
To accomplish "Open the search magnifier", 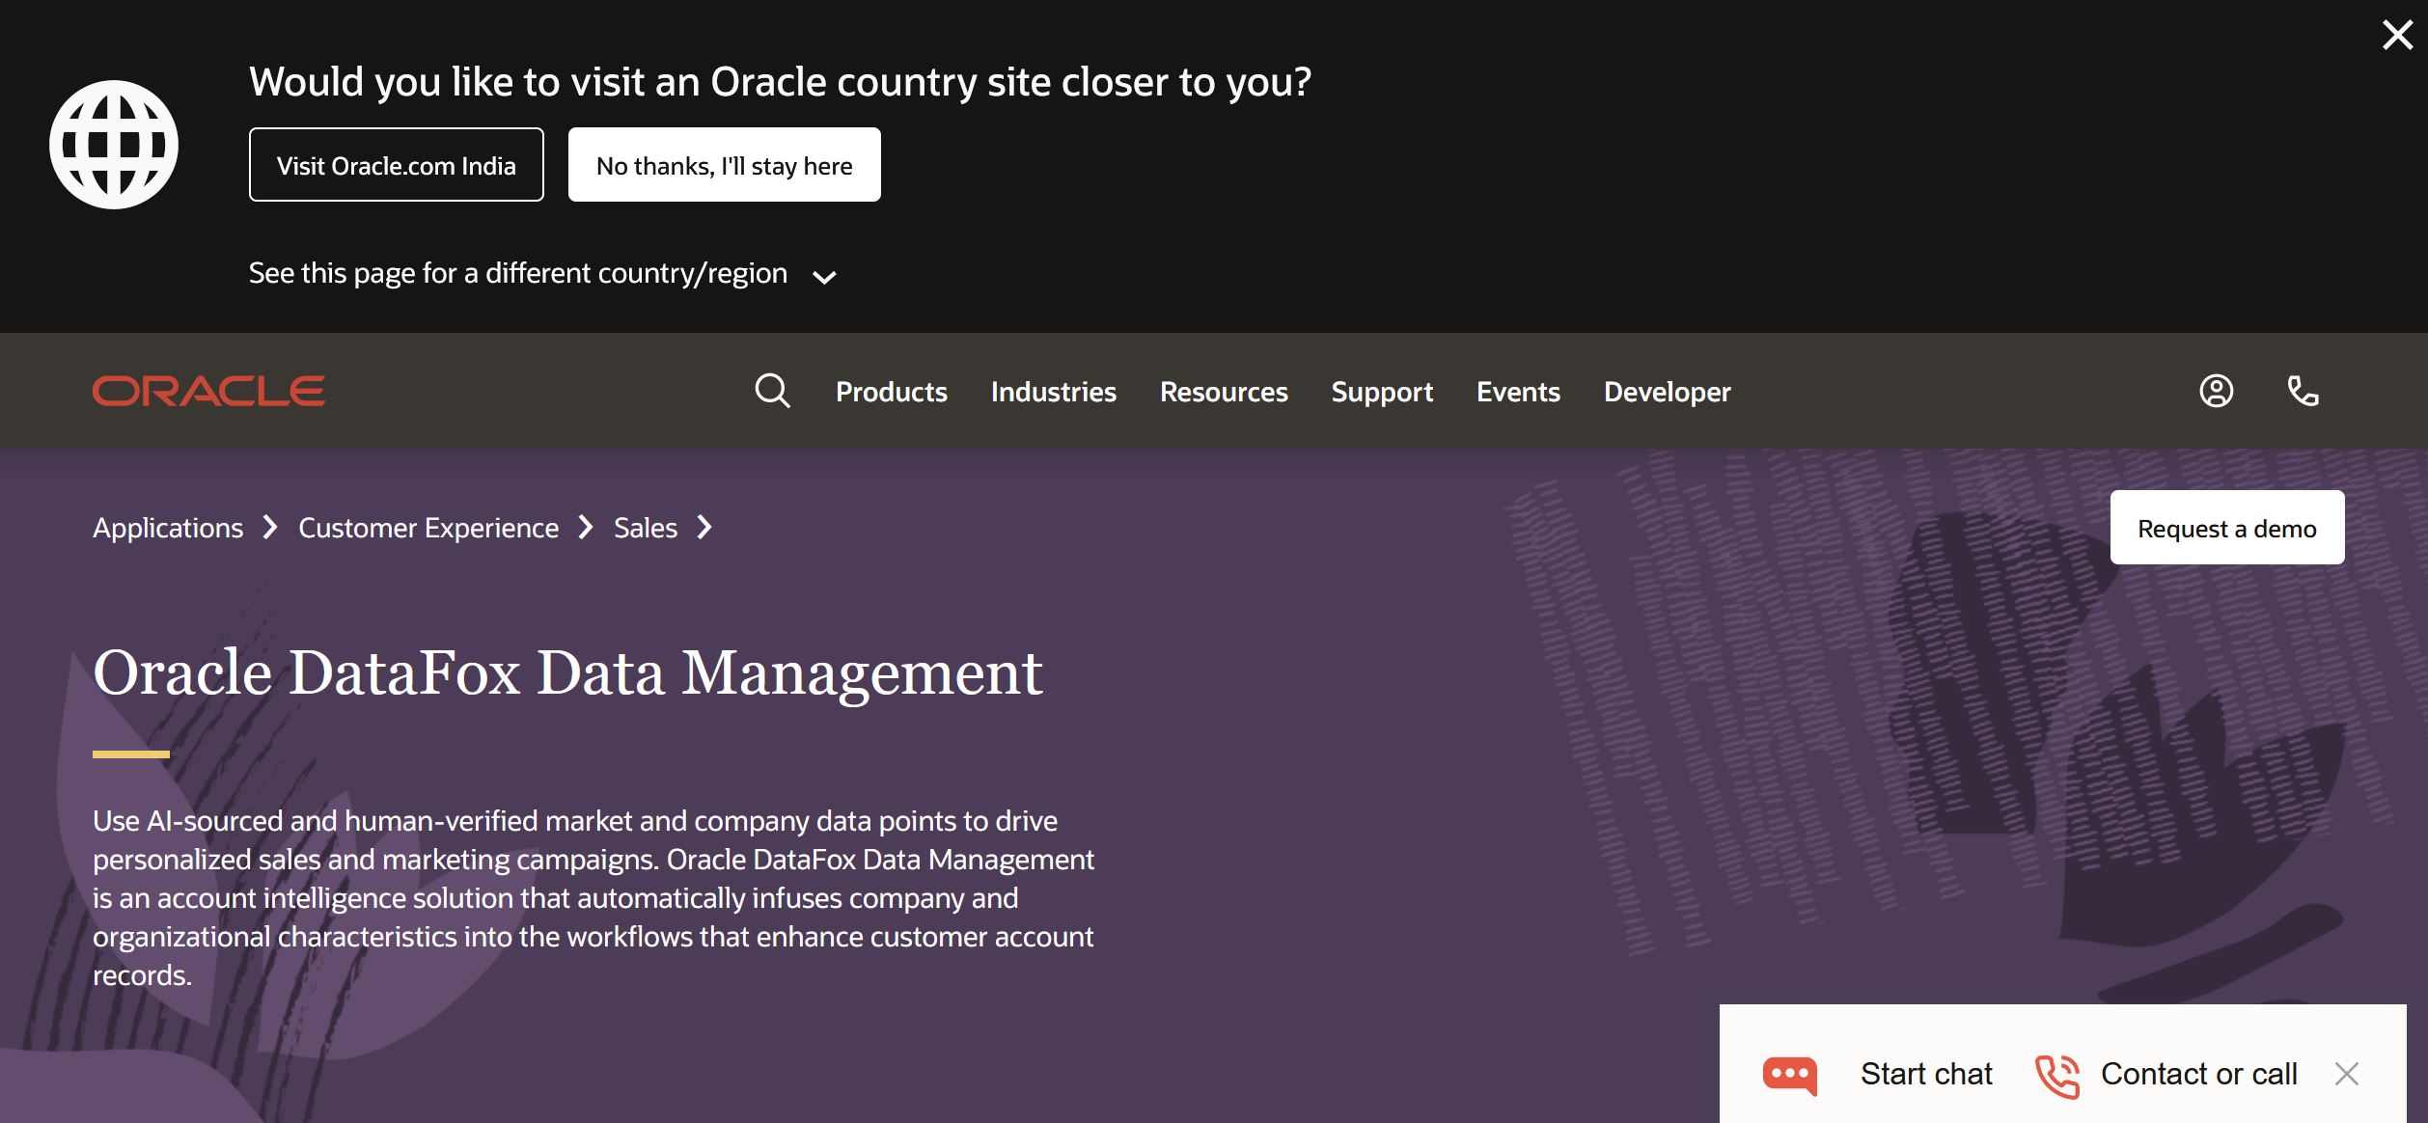I will [772, 391].
